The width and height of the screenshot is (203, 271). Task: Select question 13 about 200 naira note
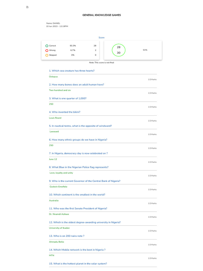[x=67, y=236]
